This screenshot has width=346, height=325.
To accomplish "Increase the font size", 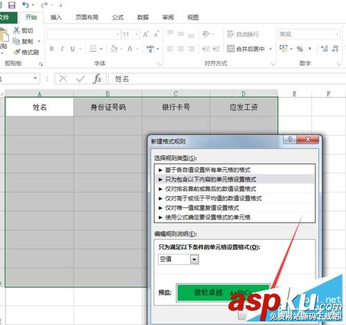I will click(146, 35).
